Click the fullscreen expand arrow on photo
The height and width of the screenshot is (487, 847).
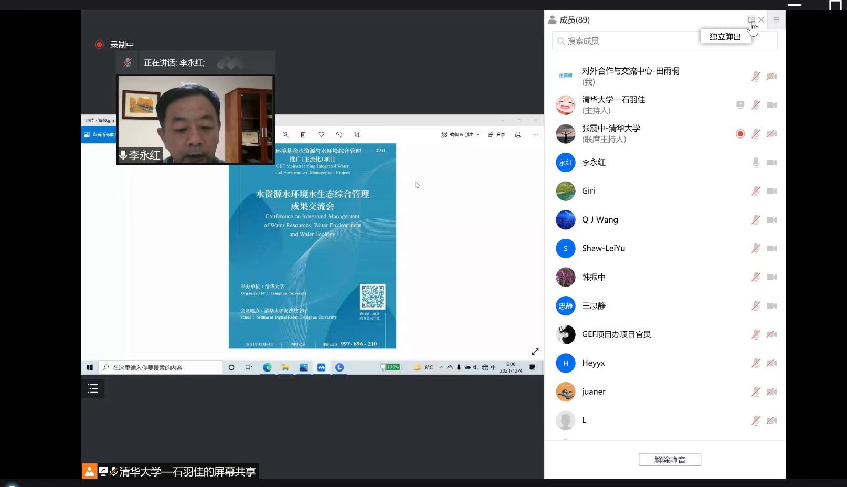(535, 352)
